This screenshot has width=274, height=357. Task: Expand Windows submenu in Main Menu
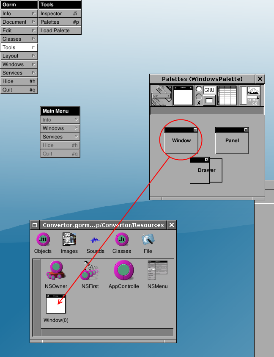coord(60,128)
